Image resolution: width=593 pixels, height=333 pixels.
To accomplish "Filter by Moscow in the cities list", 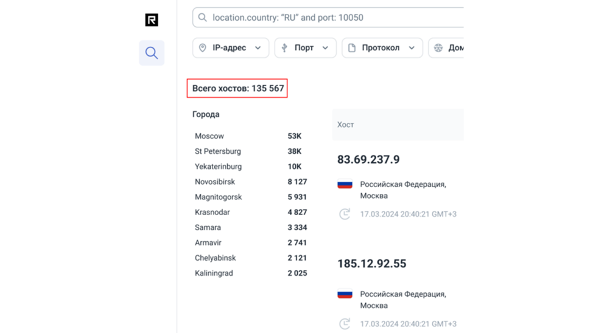I will (x=209, y=136).
